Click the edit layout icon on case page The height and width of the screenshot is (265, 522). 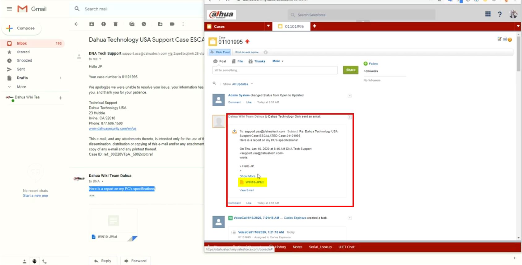tap(499, 39)
